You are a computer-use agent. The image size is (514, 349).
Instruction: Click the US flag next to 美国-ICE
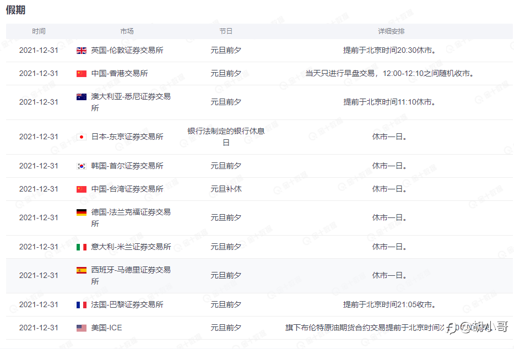point(82,328)
